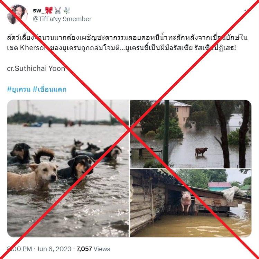This screenshot has width=259, height=259.
Task: Select the pink house in cow photo
Action: tap(182, 114)
